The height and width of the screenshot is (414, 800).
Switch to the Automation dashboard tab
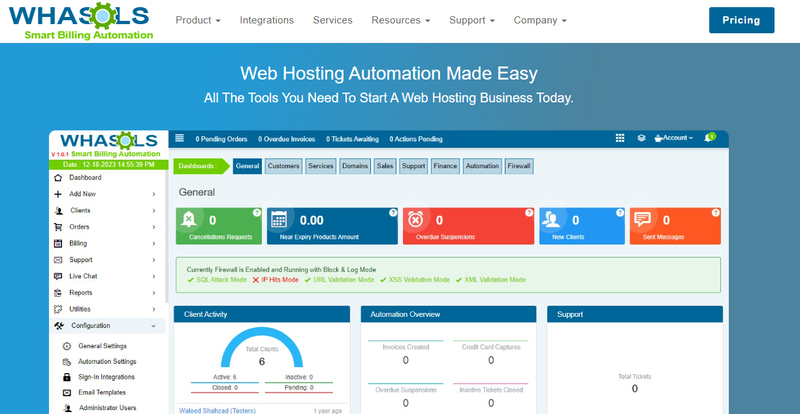point(483,166)
